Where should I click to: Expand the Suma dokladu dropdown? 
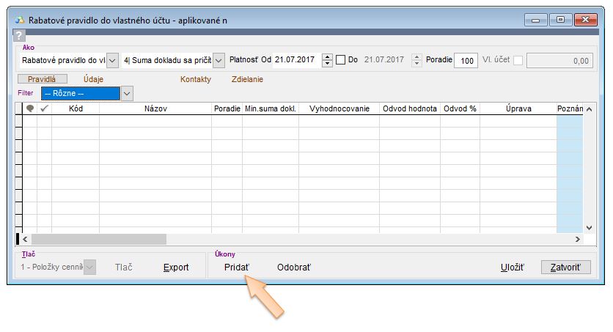[x=219, y=60]
